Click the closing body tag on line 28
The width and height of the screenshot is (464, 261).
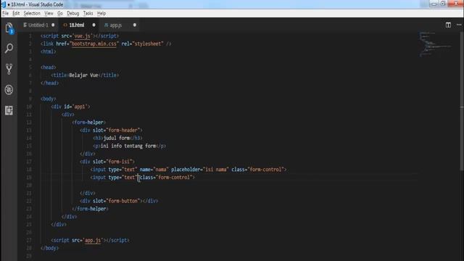pos(49,248)
